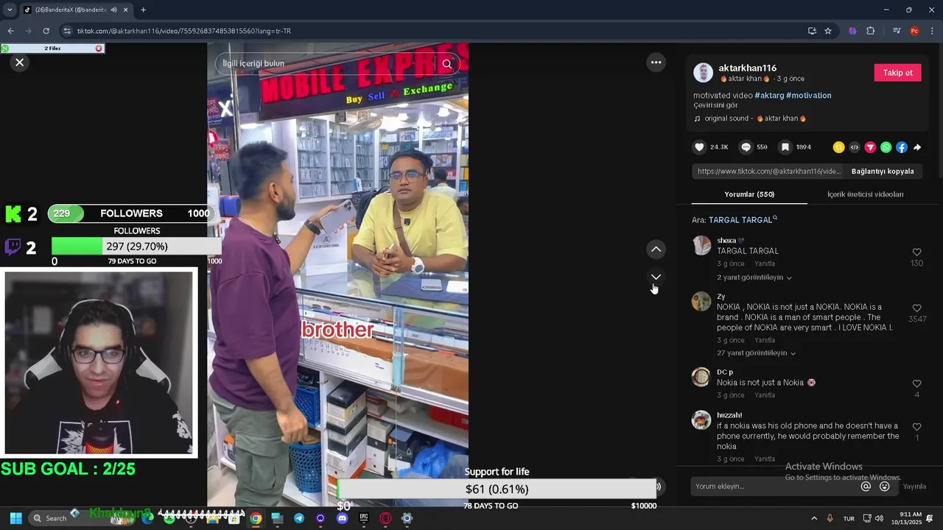
Task: Open aktarkhan116 profile name
Action: [747, 68]
